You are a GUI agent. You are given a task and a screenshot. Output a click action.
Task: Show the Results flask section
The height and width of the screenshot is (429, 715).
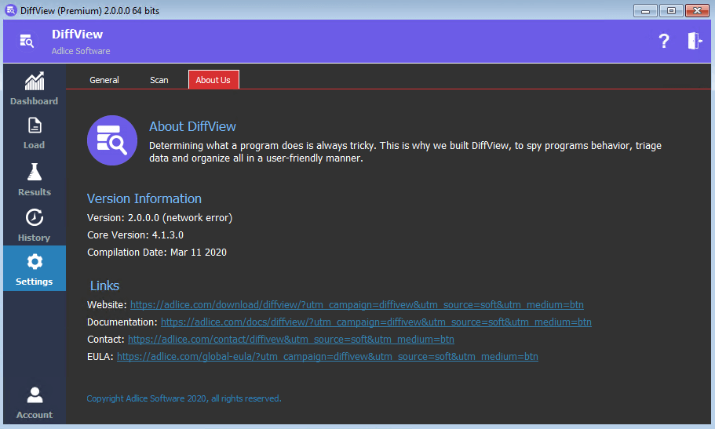34,180
